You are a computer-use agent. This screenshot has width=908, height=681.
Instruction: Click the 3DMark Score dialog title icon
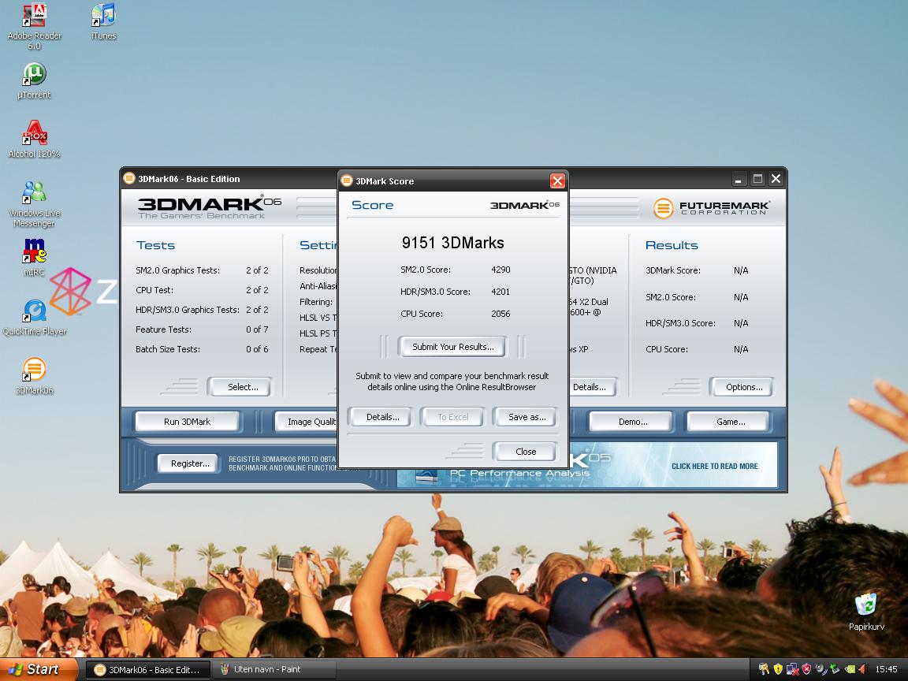(347, 180)
